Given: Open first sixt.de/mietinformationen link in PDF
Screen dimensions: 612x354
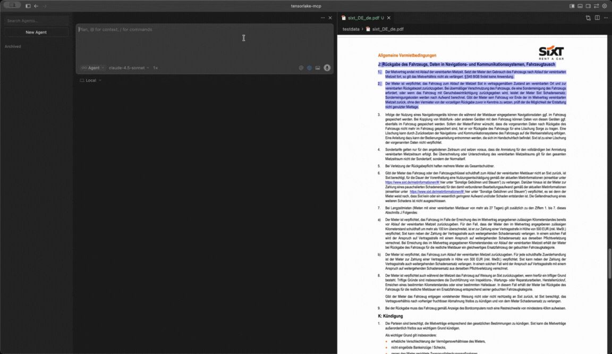Looking at the screenshot, I should point(412,182).
